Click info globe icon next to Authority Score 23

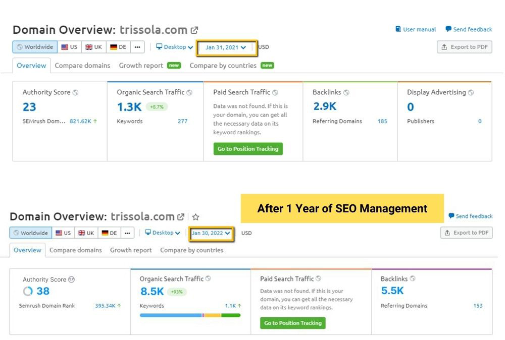[x=75, y=93]
